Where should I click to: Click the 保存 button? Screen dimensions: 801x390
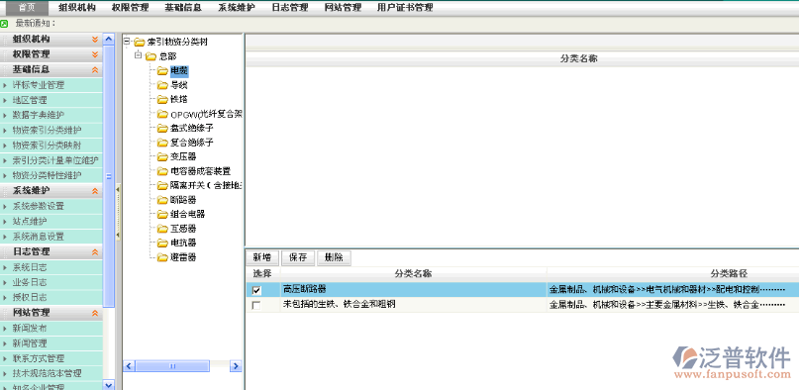[298, 257]
